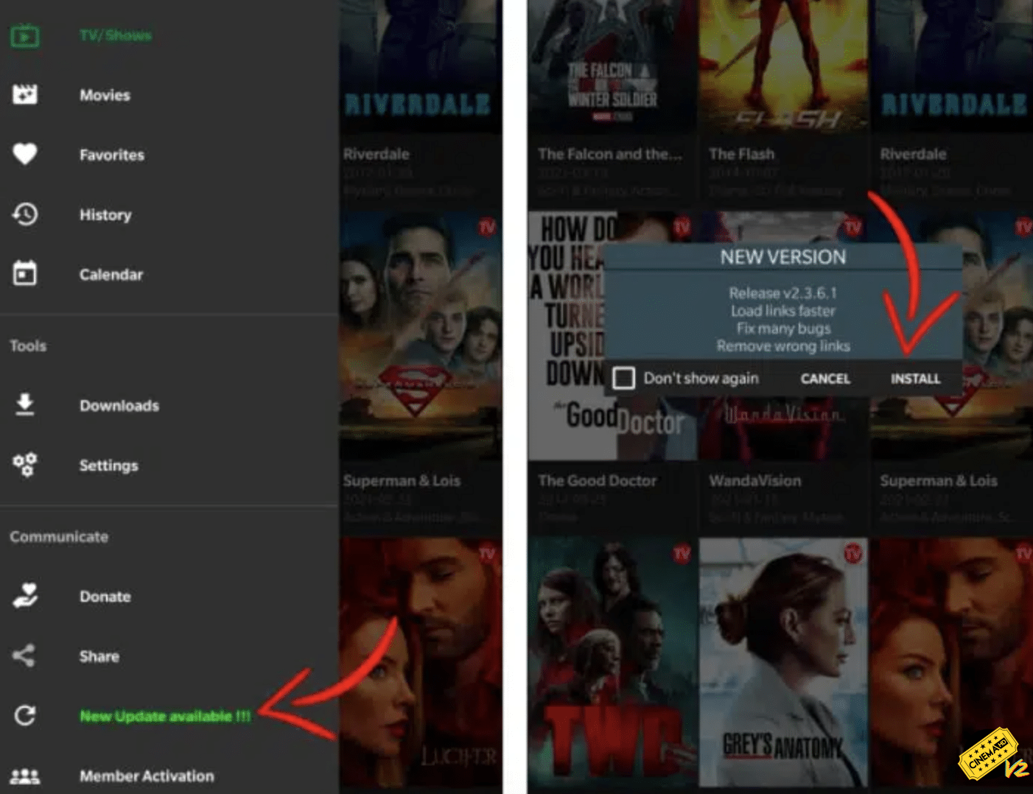Open the Movies menu entry
The image size is (1033, 794).
(x=105, y=95)
